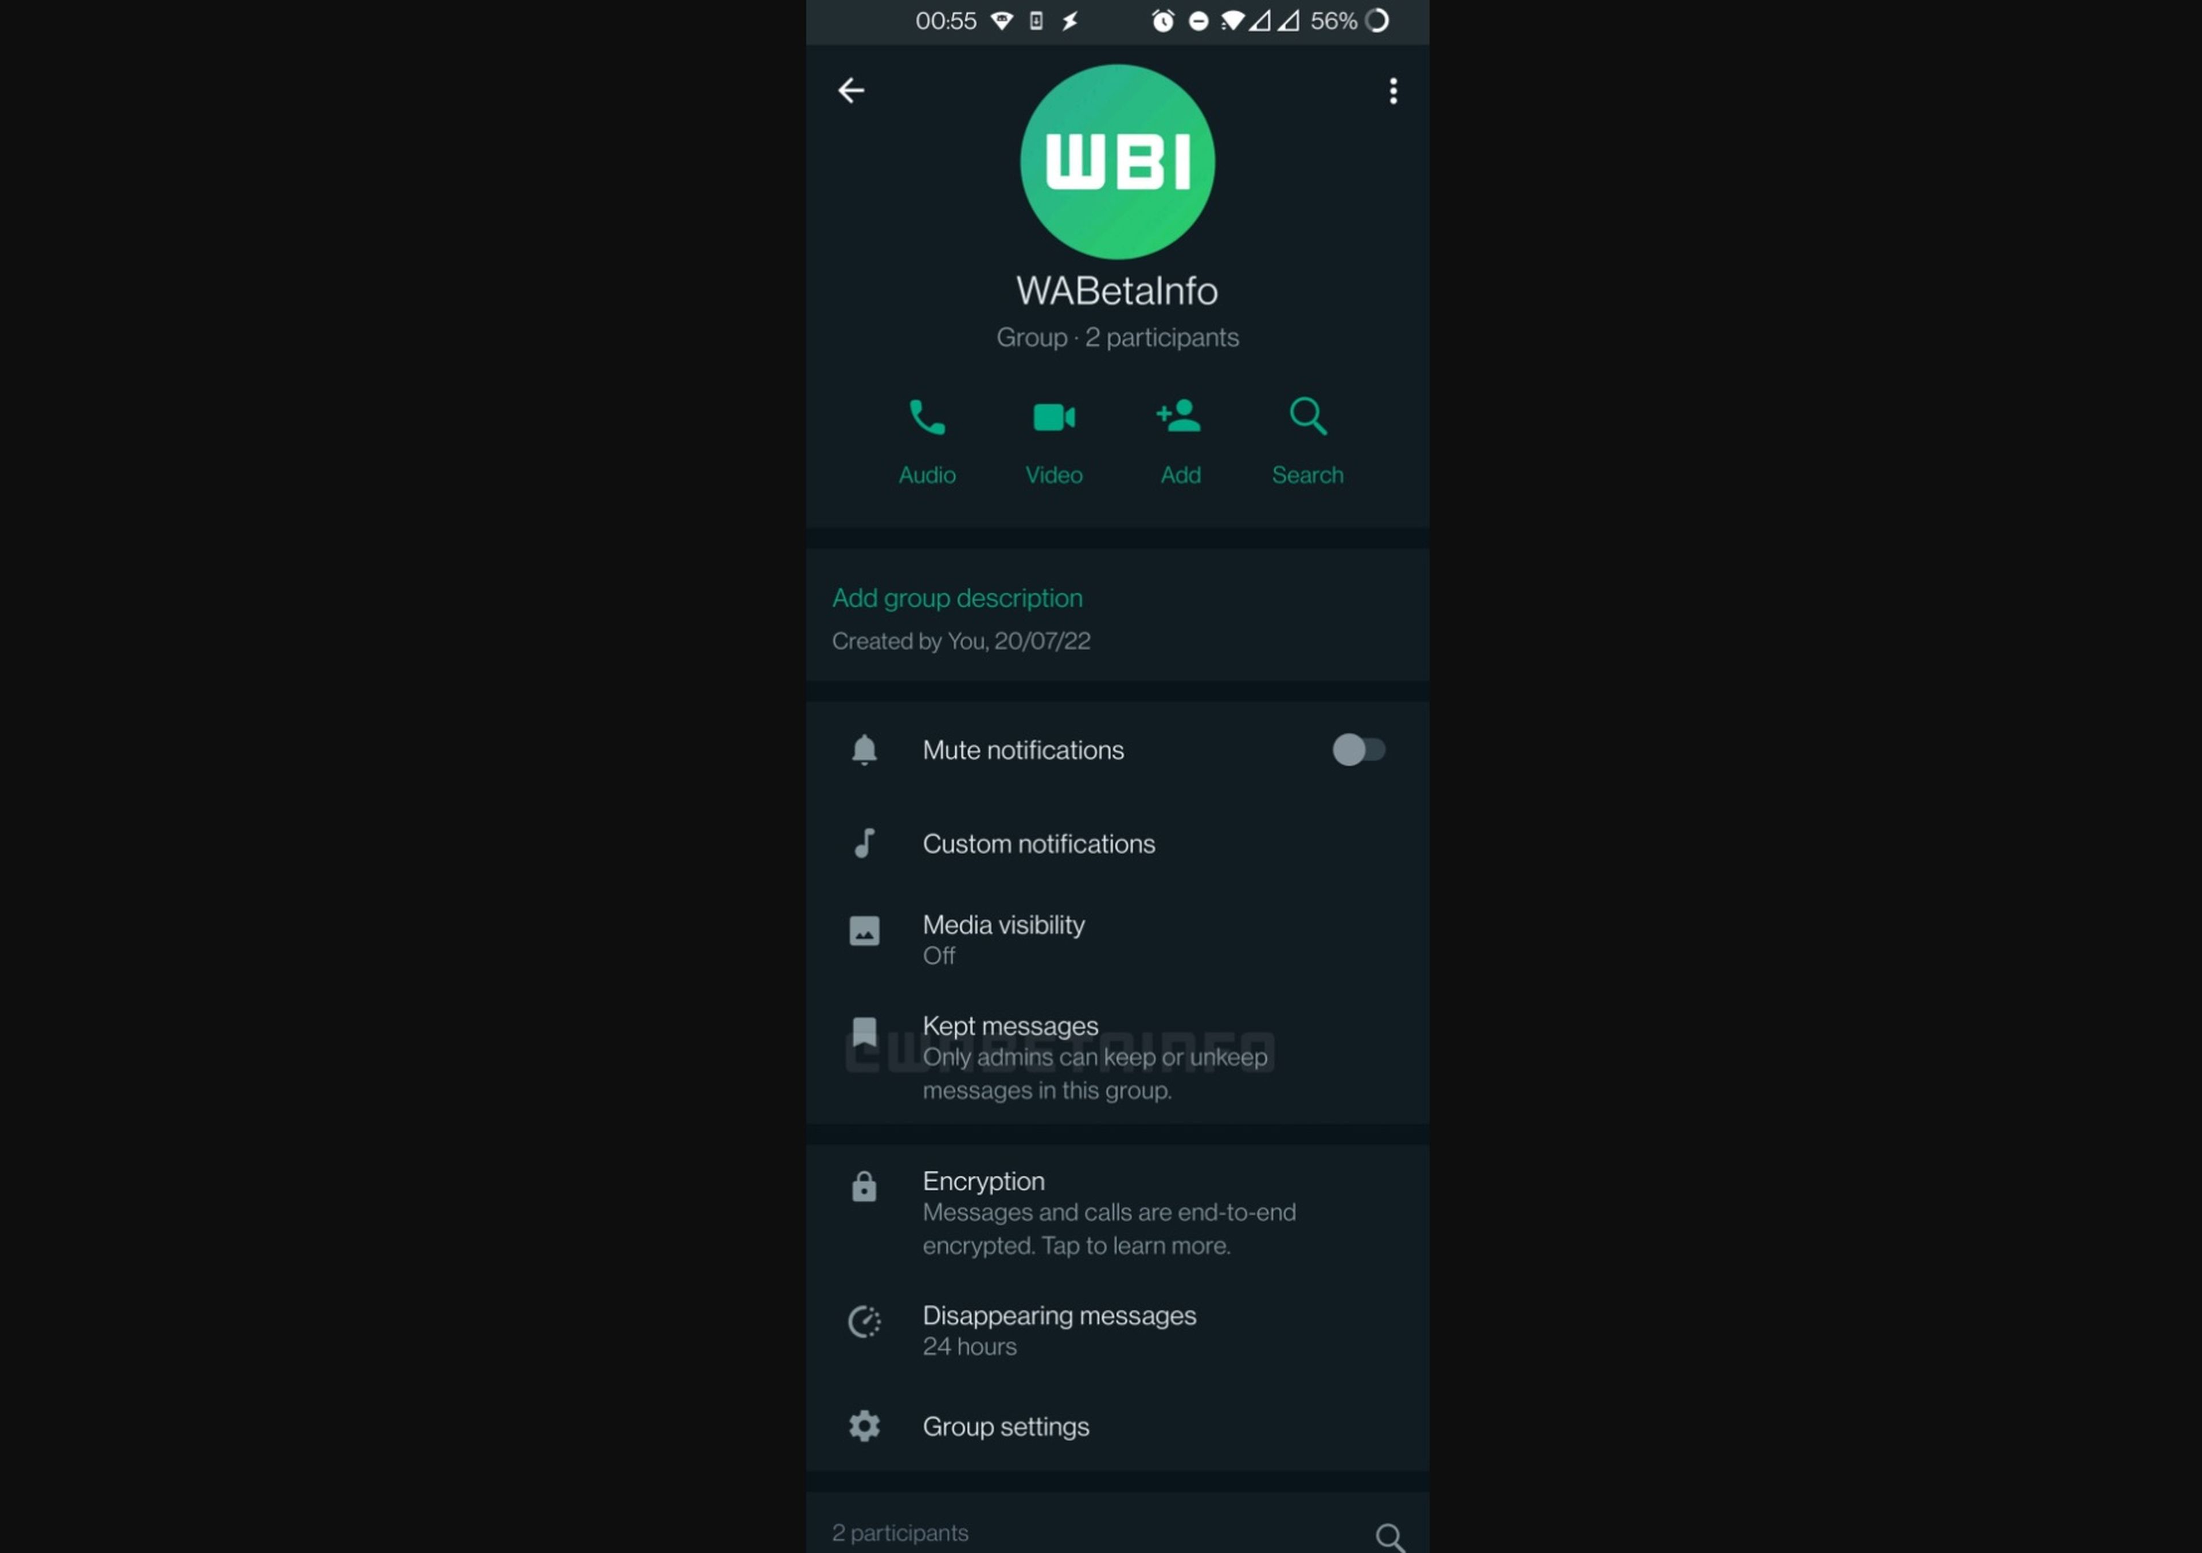The height and width of the screenshot is (1553, 2202).
Task: Expand the Encryption details section
Action: (x=1118, y=1210)
